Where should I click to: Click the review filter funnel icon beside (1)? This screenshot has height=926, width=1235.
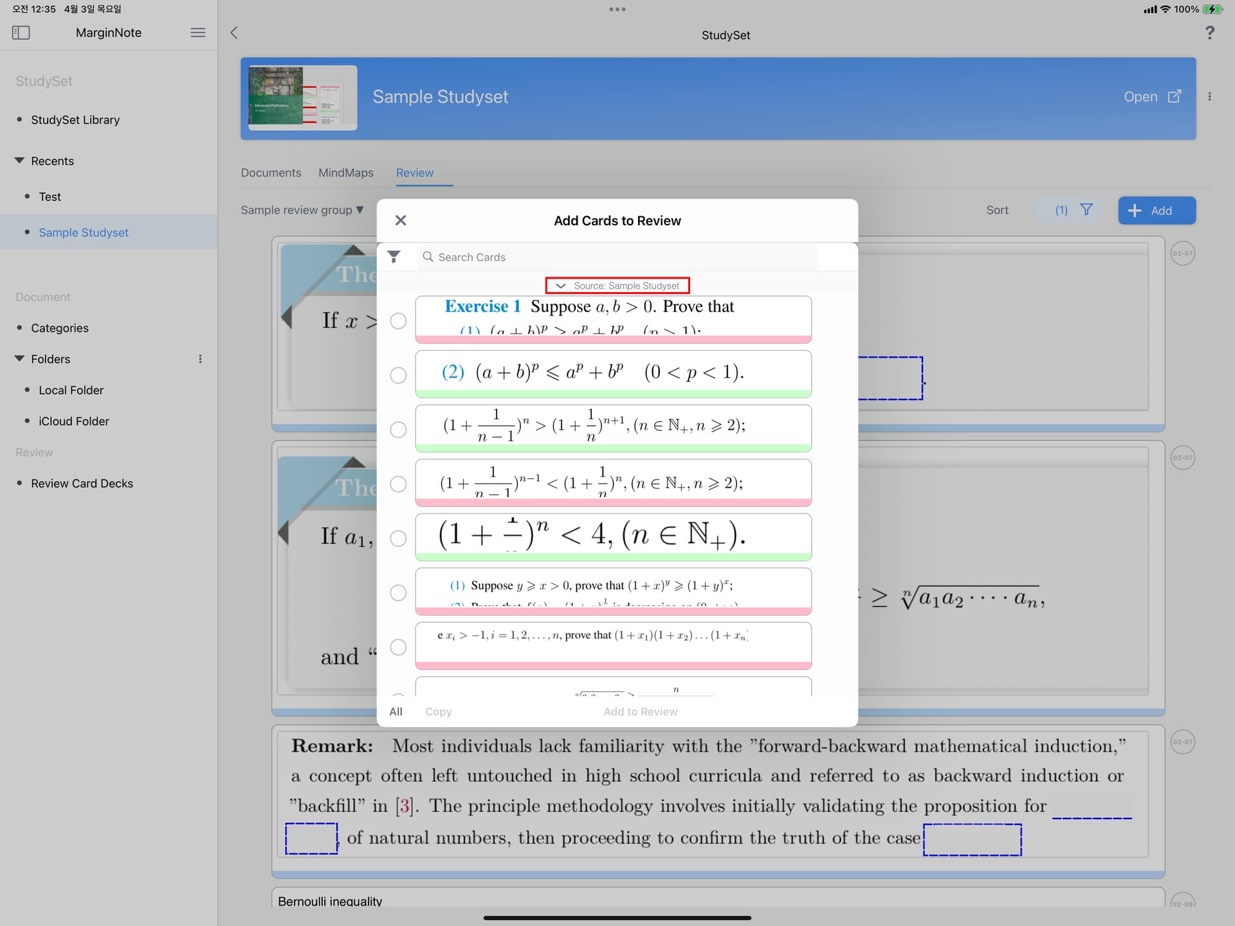tap(1086, 210)
